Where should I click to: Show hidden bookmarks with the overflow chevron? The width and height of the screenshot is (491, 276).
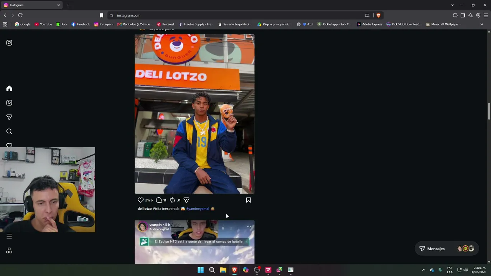point(481,24)
